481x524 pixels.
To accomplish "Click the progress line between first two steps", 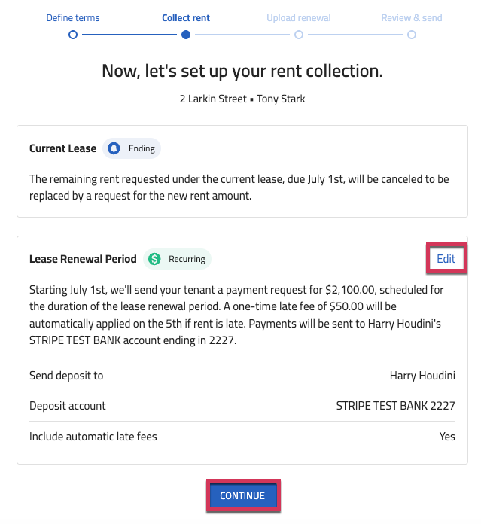I will (129, 35).
